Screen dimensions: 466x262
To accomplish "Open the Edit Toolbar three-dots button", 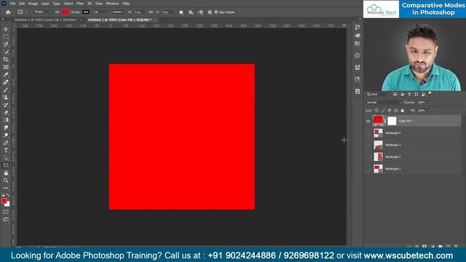I will point(6,188).
